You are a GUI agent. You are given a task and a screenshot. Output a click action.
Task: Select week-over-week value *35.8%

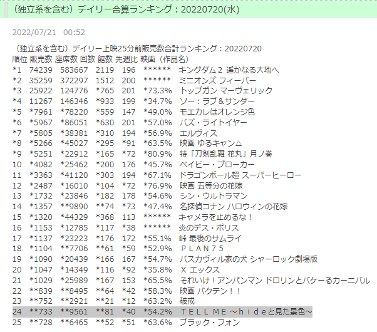[x=158, y=270]
